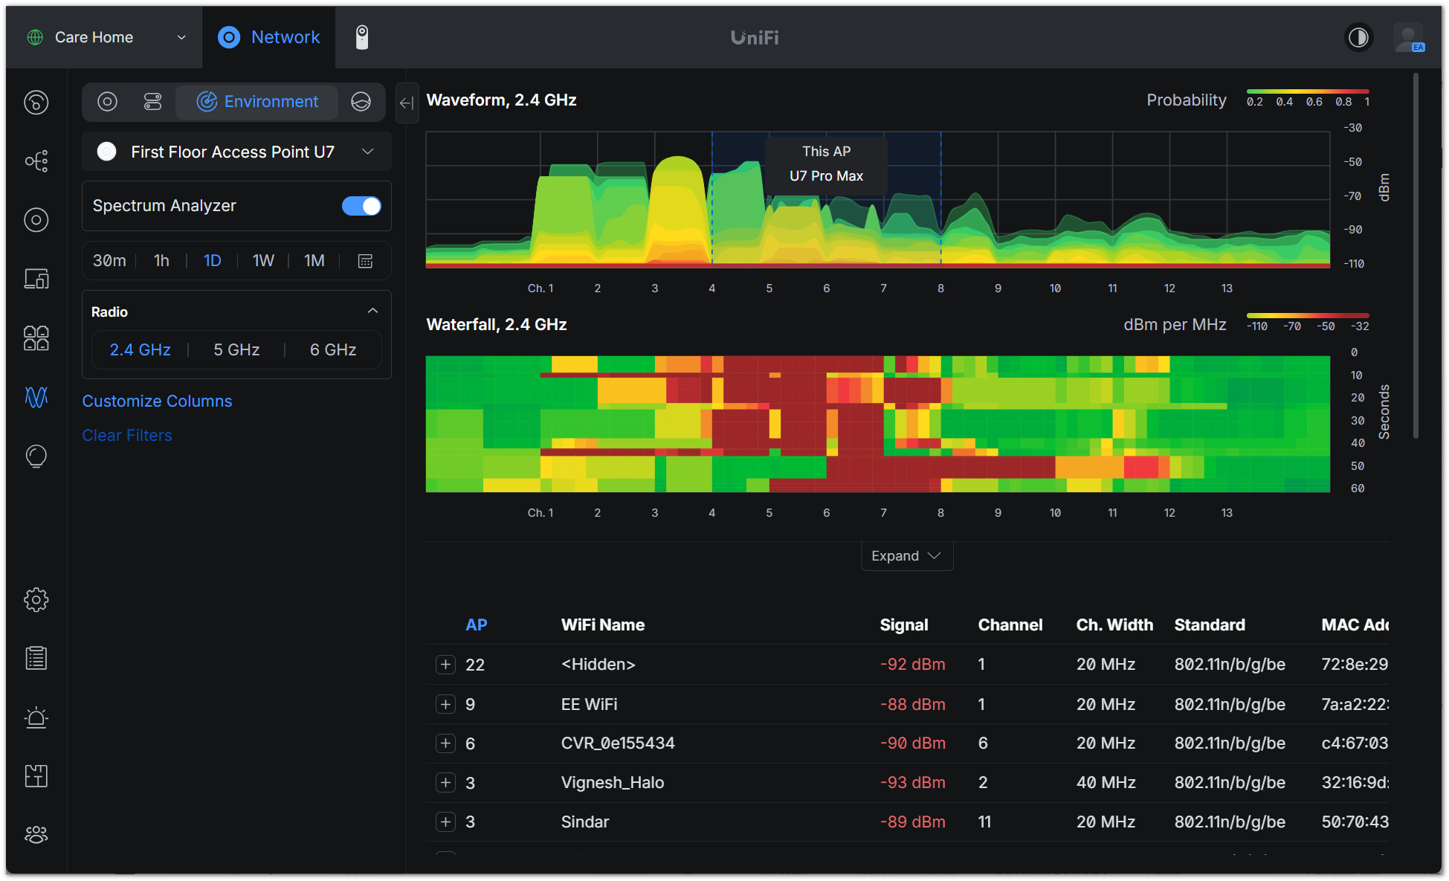This screenshot has width=1449, height=881.
Task: Select the Environment tab
Action: pos(257,102)
